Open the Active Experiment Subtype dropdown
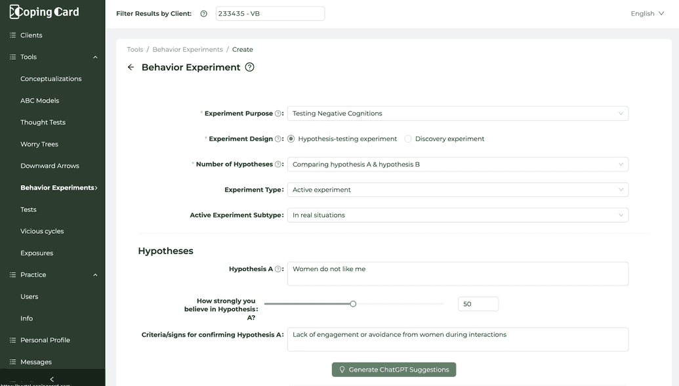 (458, 215)
